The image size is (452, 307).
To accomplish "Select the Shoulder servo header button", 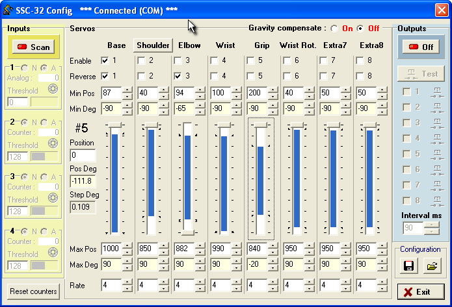I will [x=153, y=45].
